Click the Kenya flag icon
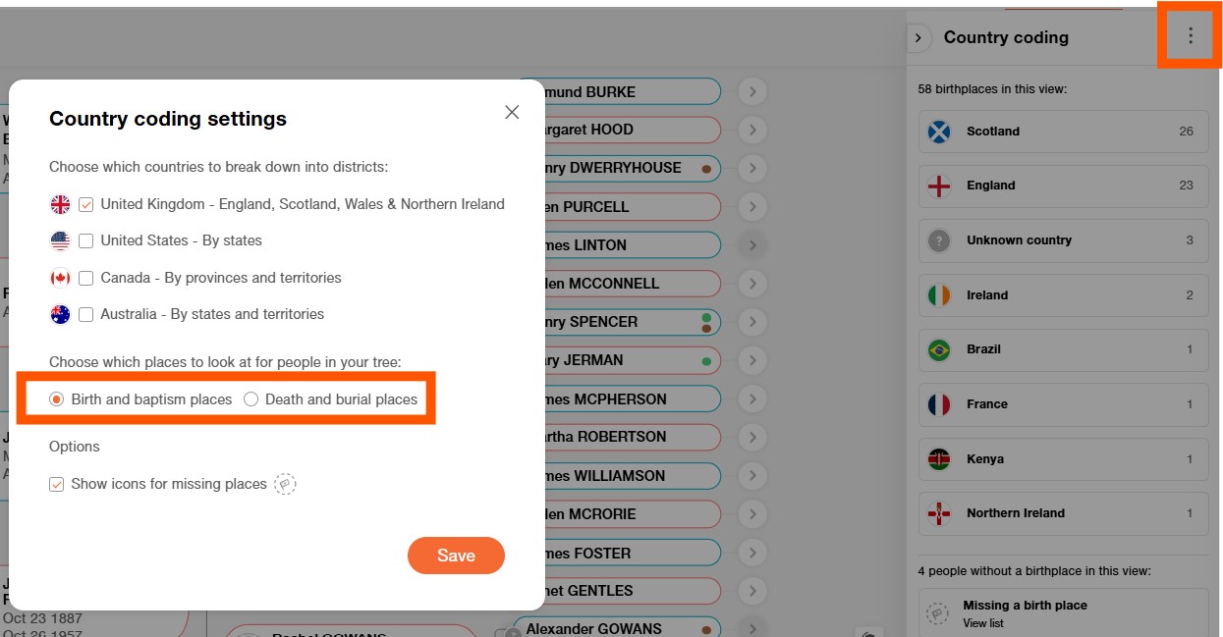This screenshot has width=1223, height=637. 940,459
